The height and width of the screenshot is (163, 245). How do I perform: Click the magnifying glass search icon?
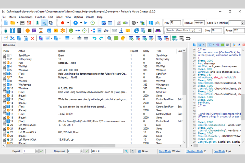tap(109, 38)
